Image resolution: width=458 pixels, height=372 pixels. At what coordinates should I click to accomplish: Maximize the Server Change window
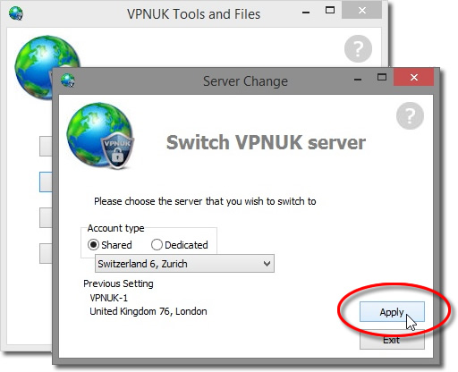[382, 77]
